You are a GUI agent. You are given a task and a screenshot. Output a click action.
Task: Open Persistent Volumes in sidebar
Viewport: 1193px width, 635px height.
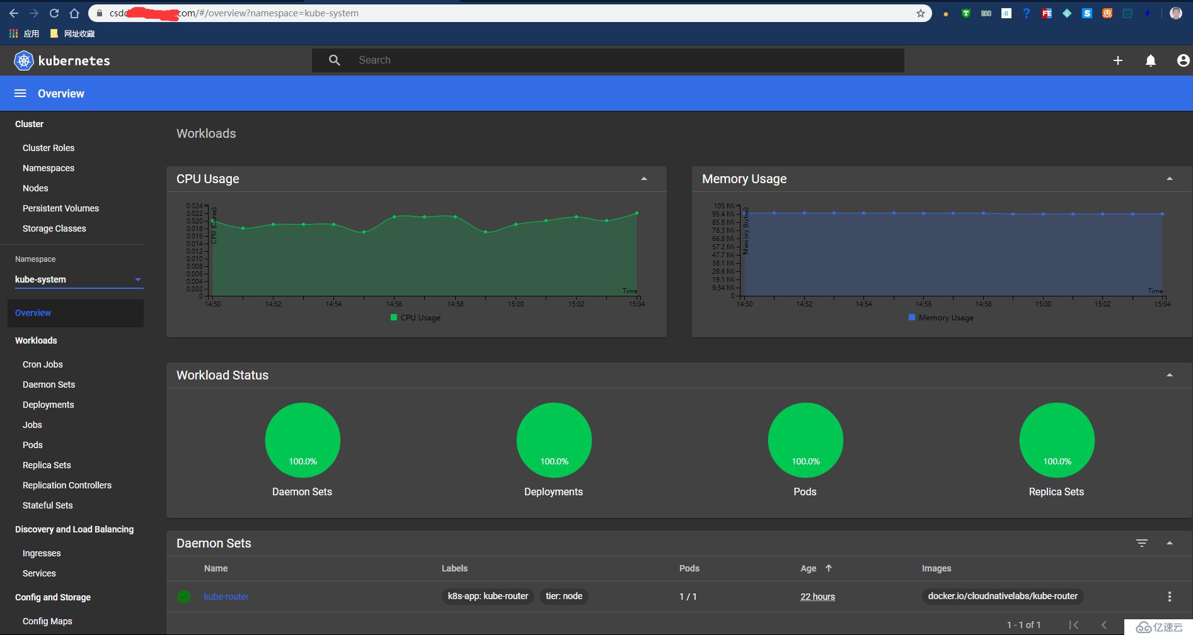pos(61,208)
